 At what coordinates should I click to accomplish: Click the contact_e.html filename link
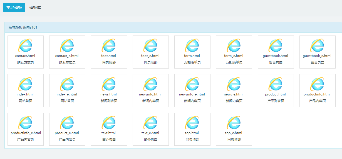coord(67,56)
